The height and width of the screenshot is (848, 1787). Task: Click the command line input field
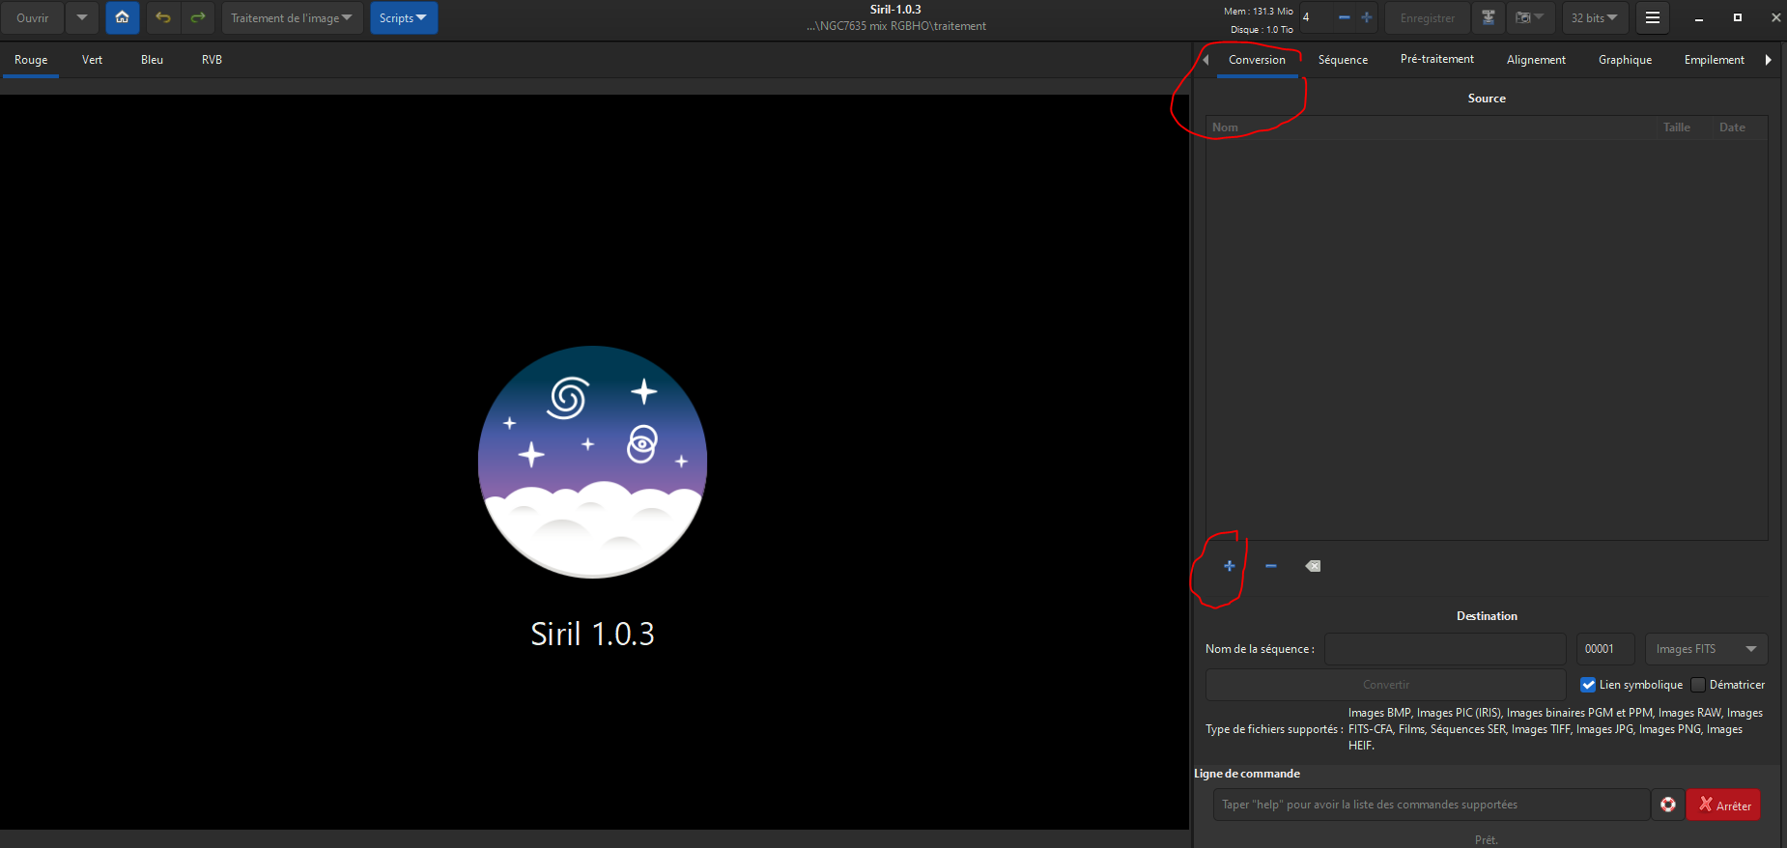[1432, 805]
